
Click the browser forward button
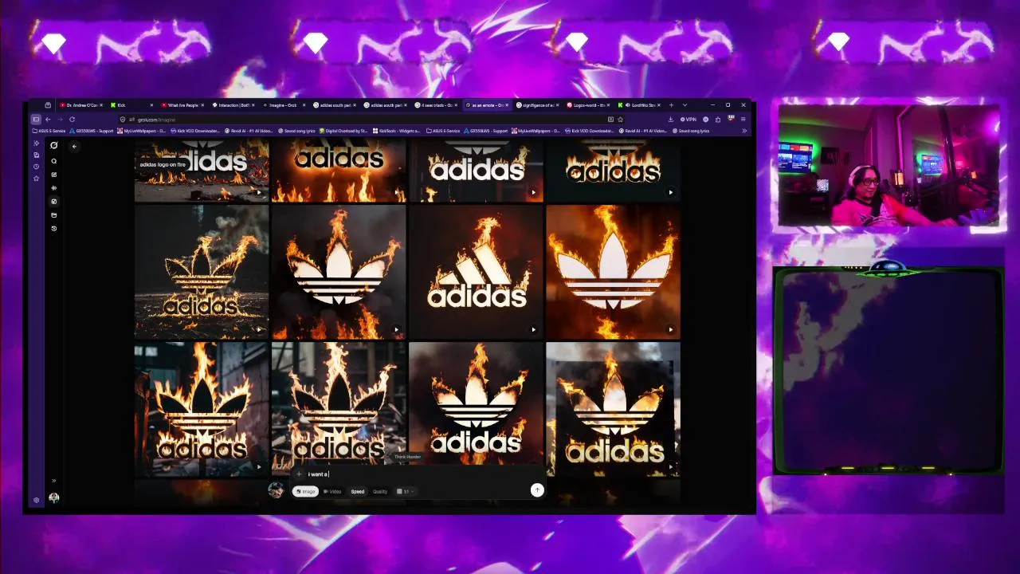click(x=60, y=120)
